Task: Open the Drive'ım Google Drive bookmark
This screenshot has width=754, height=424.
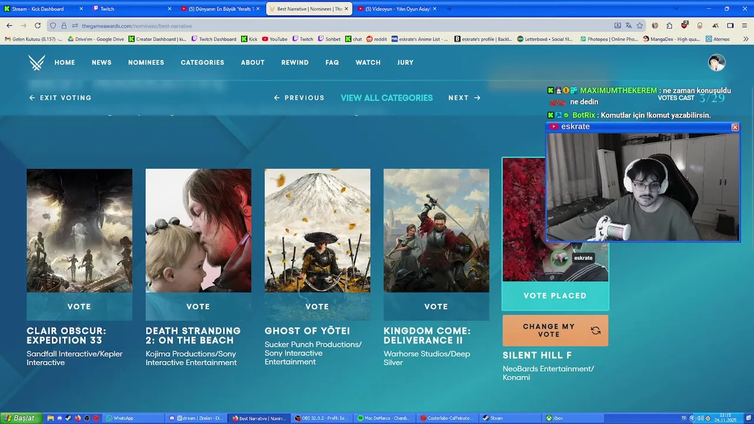Action: point(96,39)
